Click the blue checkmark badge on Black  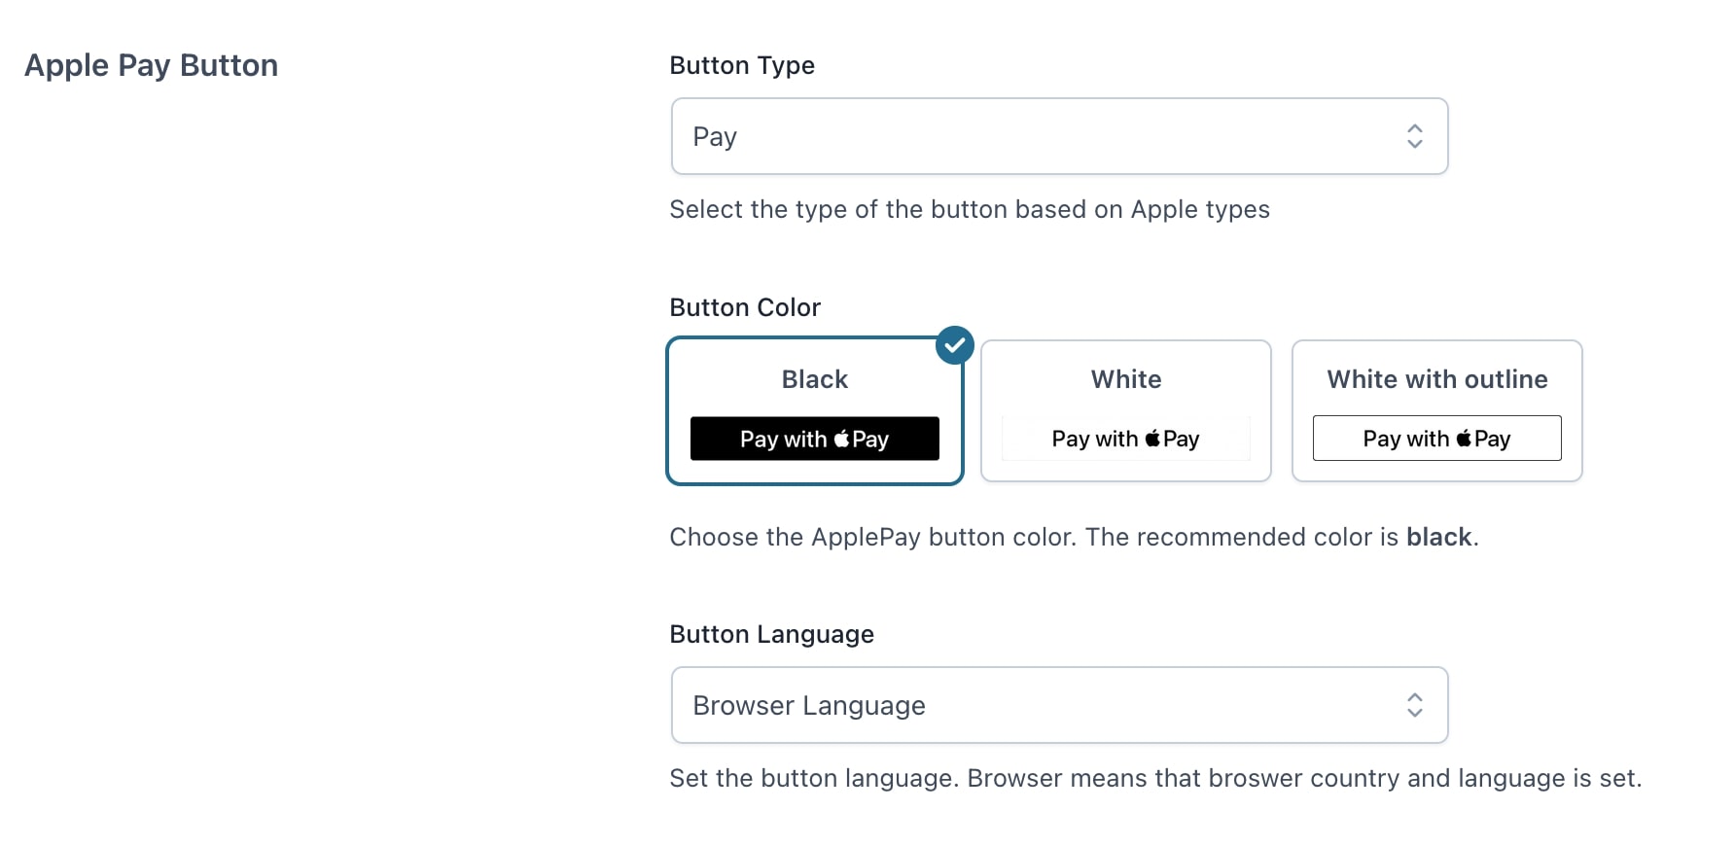955,345
